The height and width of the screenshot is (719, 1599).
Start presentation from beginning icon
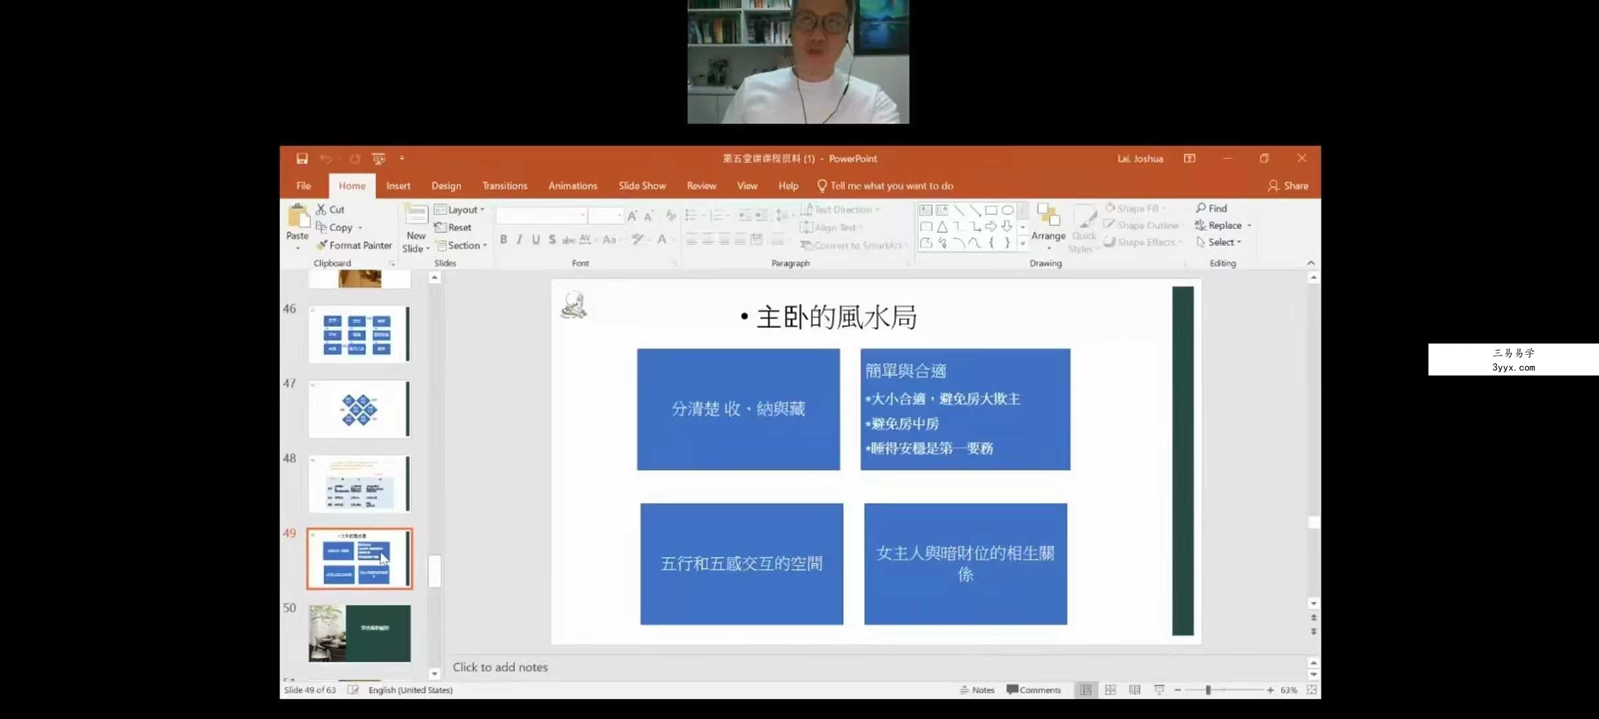point(378,158)
